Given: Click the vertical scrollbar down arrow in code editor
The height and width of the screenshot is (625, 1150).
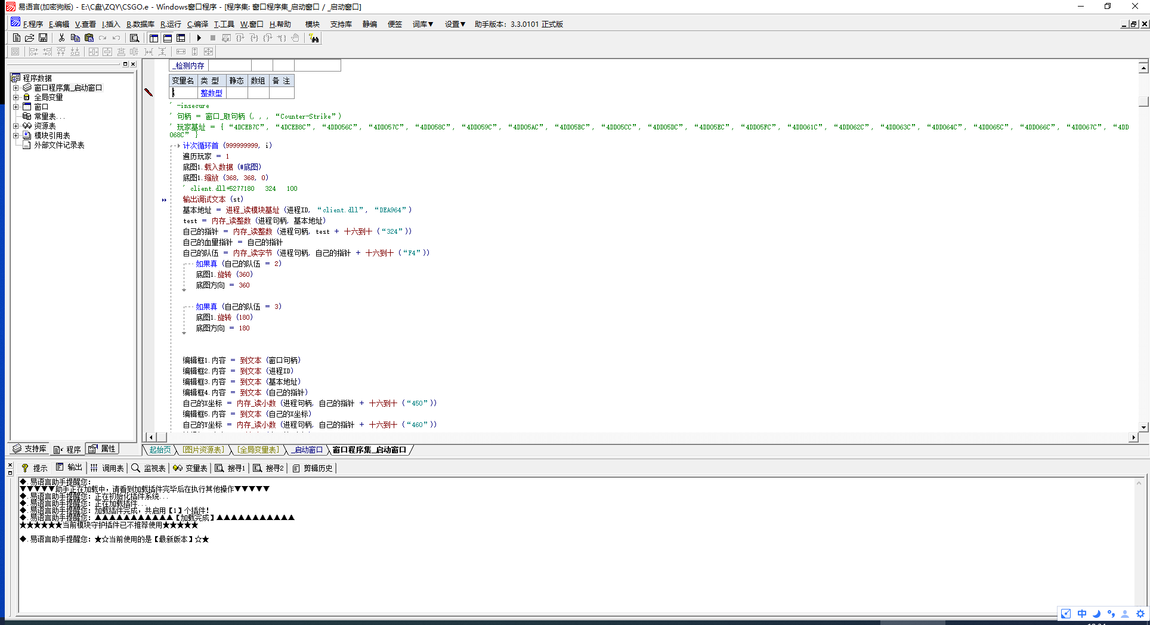Looking at the screenshot, I should (x=1143, y=427).
